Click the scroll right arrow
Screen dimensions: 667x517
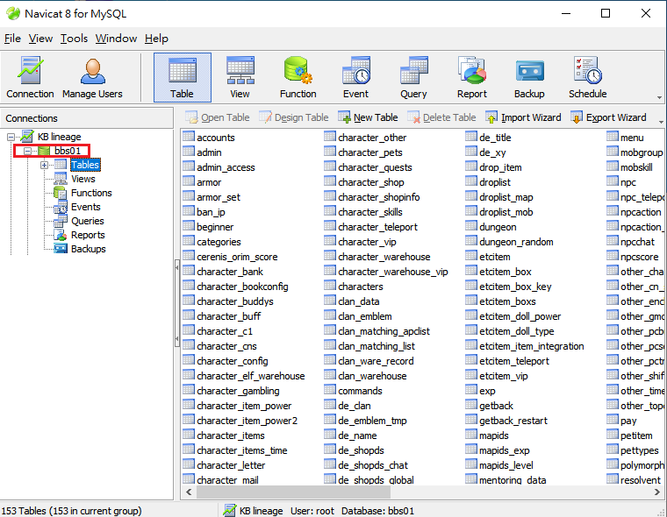pyautogui.click(x=657, y=492)
